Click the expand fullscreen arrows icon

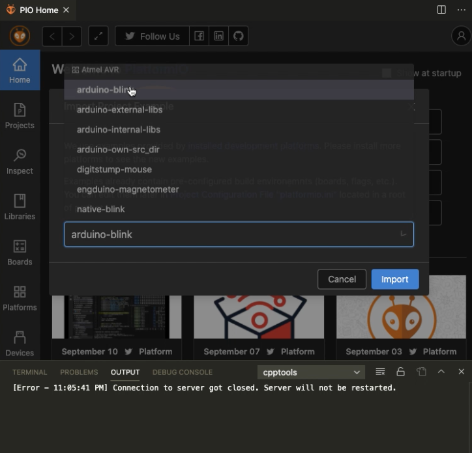(x=98, y=36)
